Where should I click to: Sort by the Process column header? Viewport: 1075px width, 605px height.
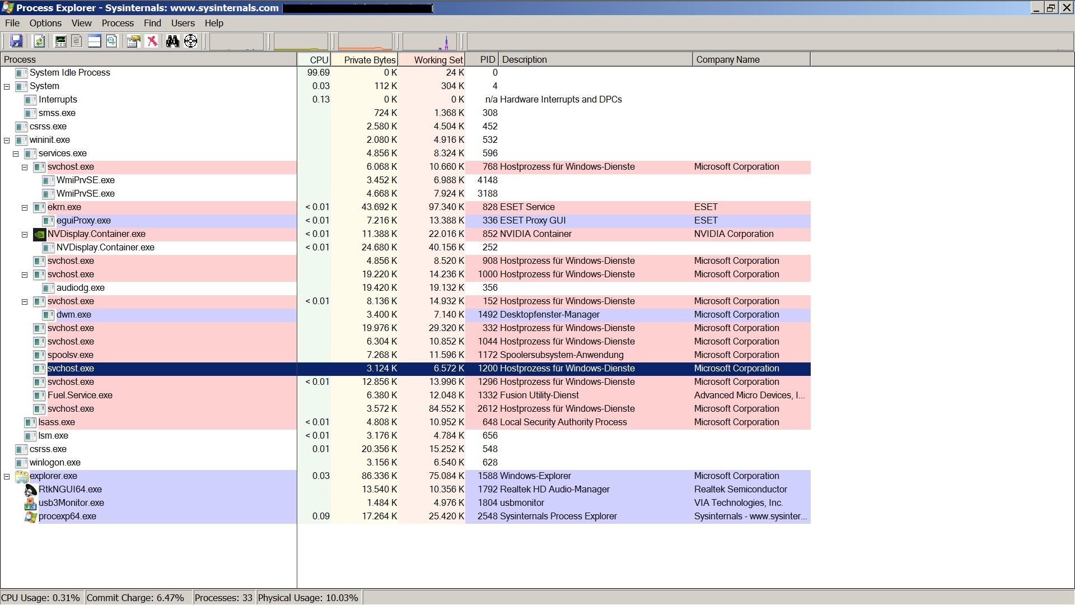tap(148, 59)
